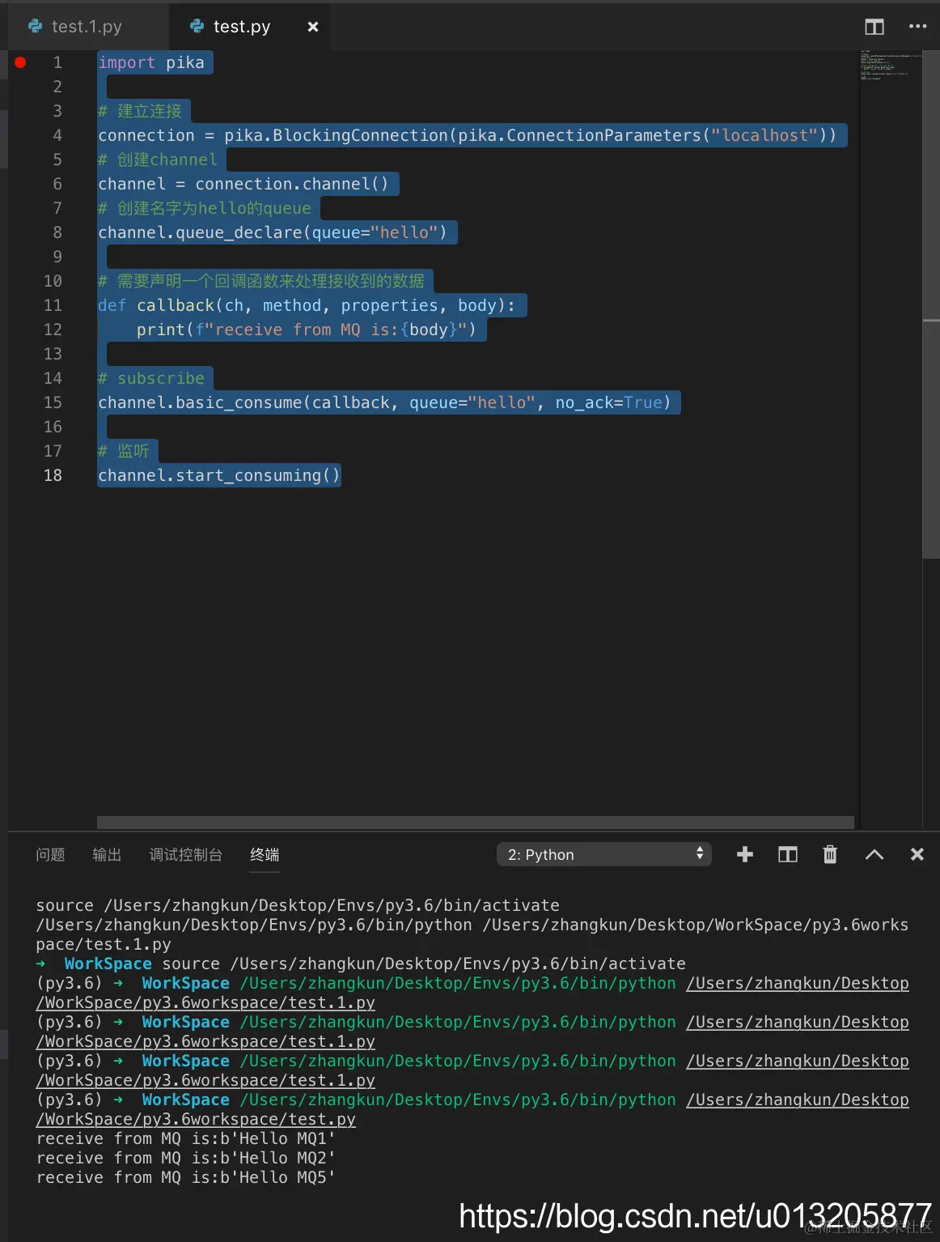Click the 'pika.BlockingConnection' code on line 4

click(337, 135)
